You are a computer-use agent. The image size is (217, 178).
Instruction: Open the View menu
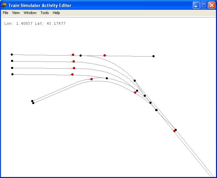(x=16, y=13)
